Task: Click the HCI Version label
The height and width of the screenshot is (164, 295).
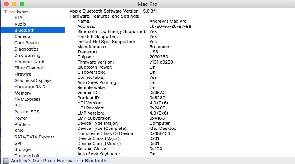Action: [x=90, y=103]
